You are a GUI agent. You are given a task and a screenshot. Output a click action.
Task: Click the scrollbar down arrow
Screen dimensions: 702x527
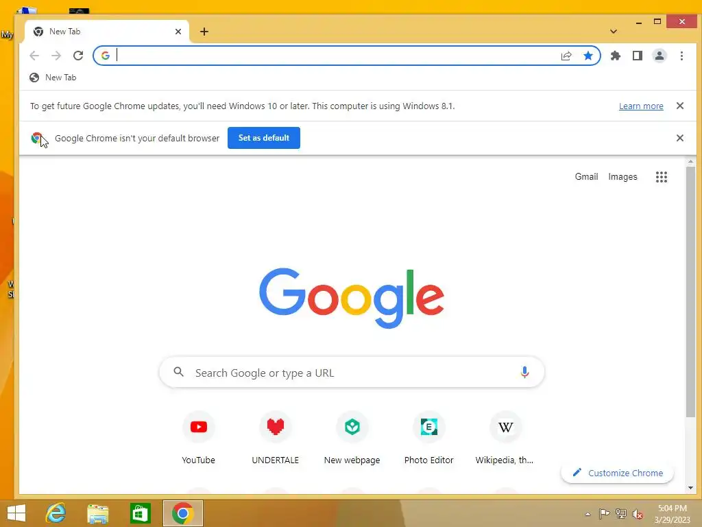[x=690, y=488]
